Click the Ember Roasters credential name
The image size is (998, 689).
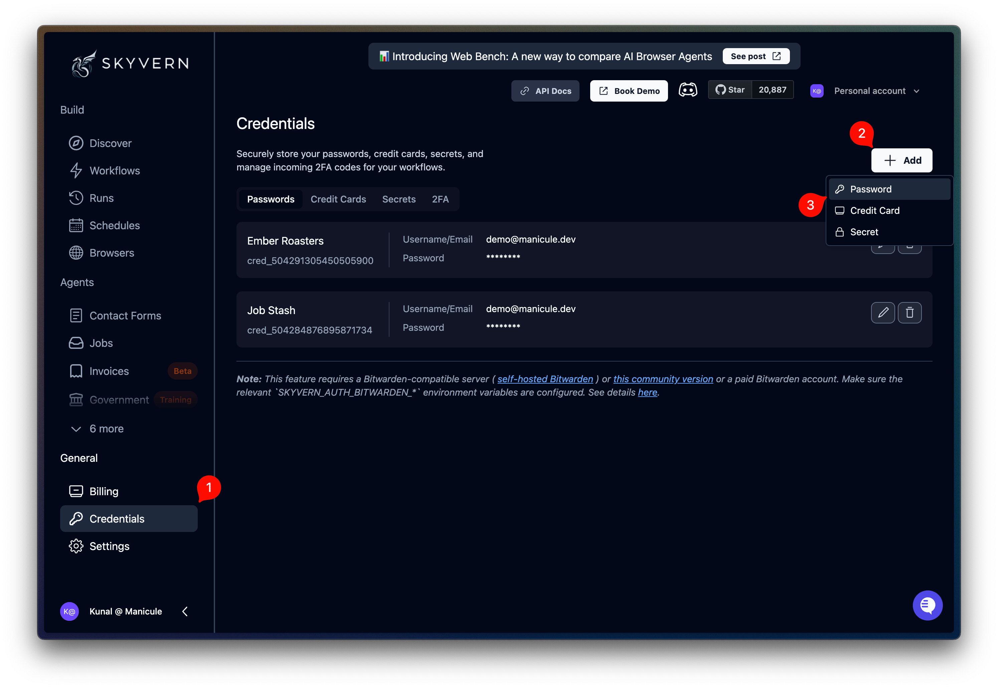pos(285,241)
